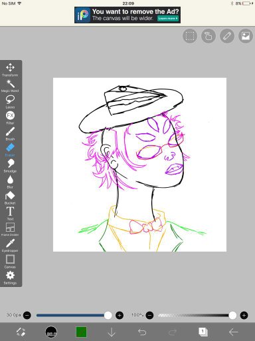
Task: Select the Transform tool
Action: [10, 70]
